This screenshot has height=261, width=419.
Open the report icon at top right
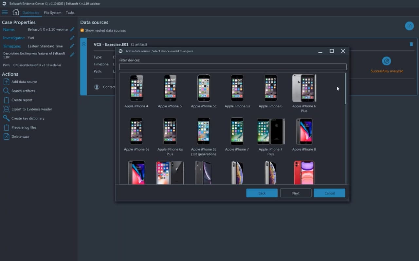[409, 26]
